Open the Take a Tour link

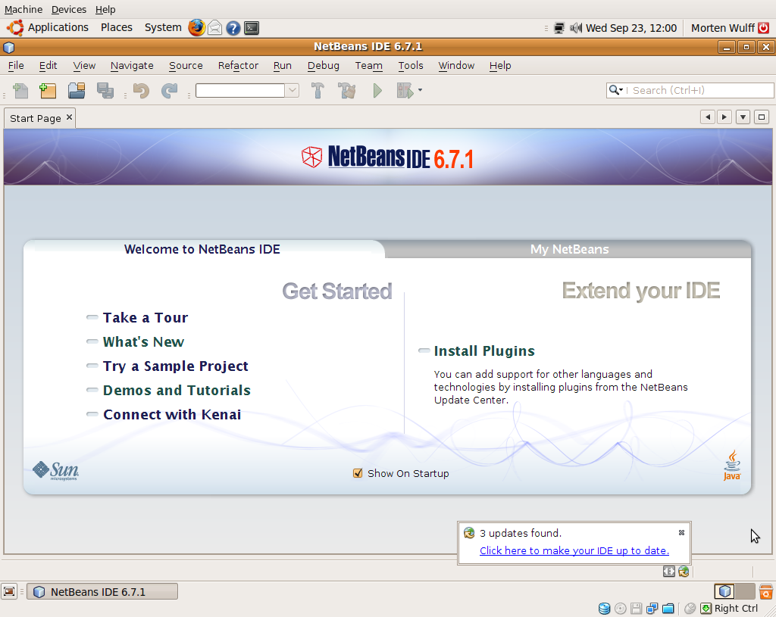click(x=145, y=317)
